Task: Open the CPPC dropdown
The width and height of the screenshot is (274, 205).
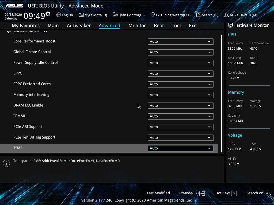Action: (x=181, y=74)
